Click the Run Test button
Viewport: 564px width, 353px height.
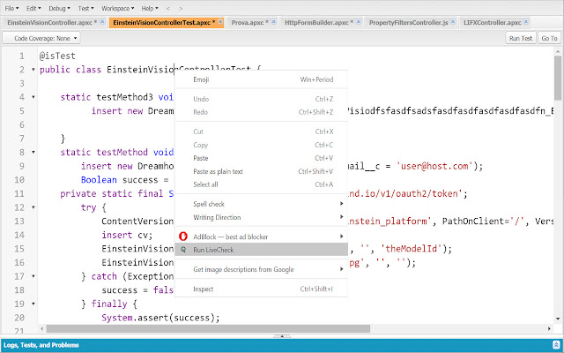click(x=520, y=38)
